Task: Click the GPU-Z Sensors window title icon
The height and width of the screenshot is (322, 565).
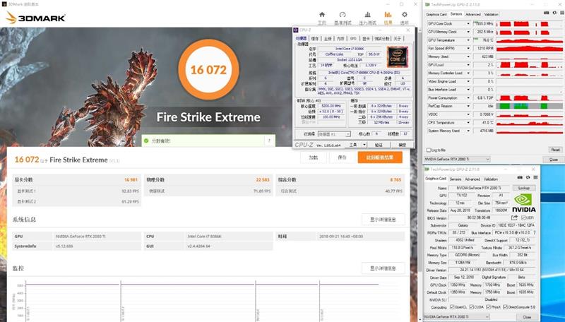Action: 427,5
